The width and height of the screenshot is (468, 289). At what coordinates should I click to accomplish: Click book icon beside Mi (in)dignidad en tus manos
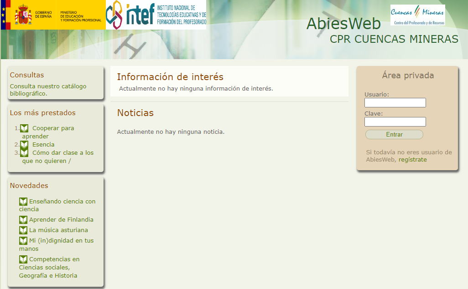23,241
